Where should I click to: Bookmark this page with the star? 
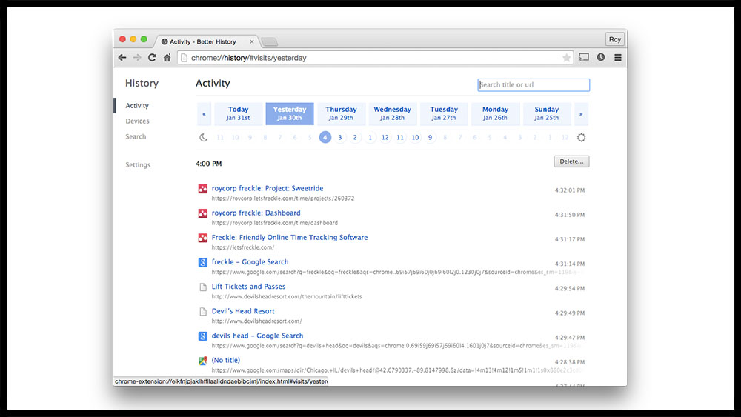tap(566, 58)
